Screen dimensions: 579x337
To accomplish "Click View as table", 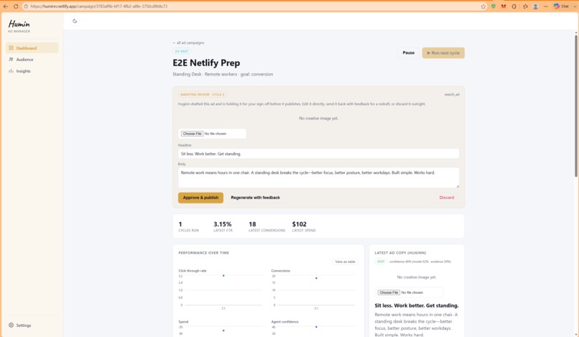I will (x=345, y=262).
